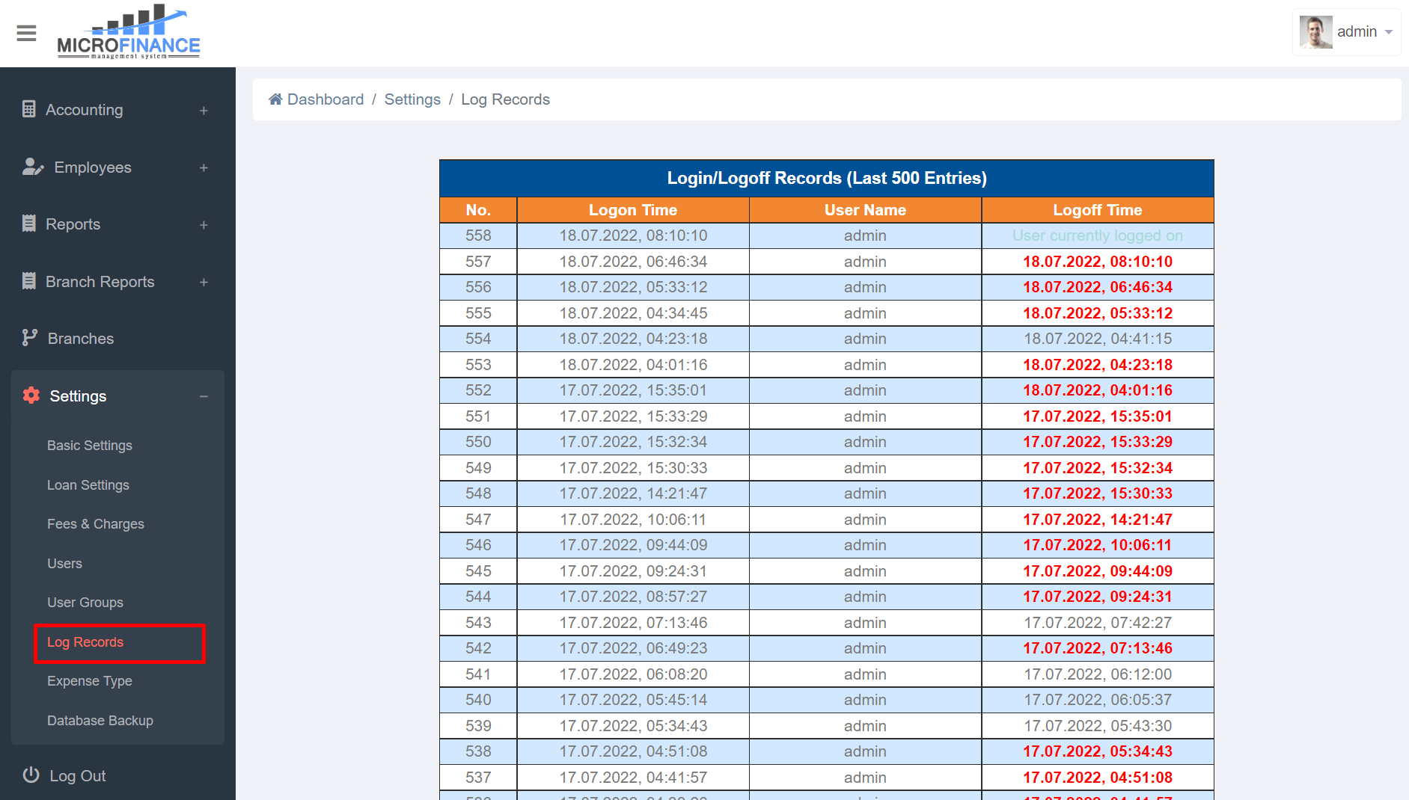
Task: Click the Reports receipt icon
Action: [x=29, y=224]
